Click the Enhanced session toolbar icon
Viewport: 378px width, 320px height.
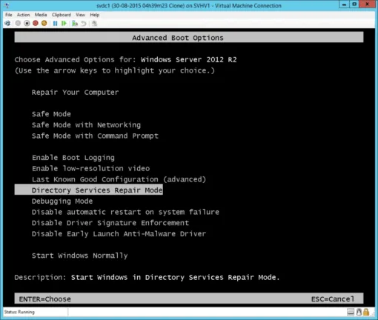click(x=94, y=23)
